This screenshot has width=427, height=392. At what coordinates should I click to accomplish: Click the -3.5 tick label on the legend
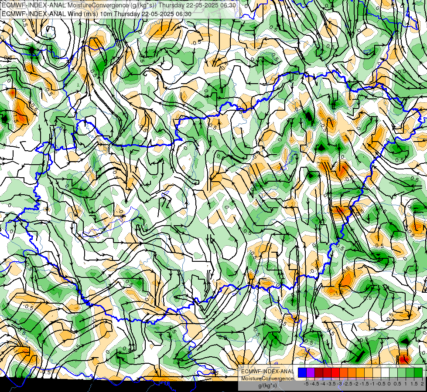(x=331, y=384)
